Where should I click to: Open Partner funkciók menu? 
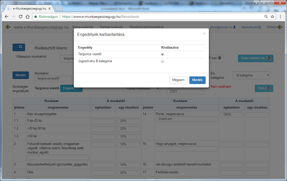(111, 27)
